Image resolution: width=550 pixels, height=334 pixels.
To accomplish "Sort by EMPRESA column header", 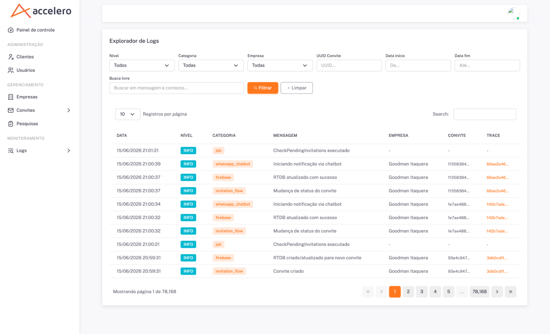I will pos(398,136).
